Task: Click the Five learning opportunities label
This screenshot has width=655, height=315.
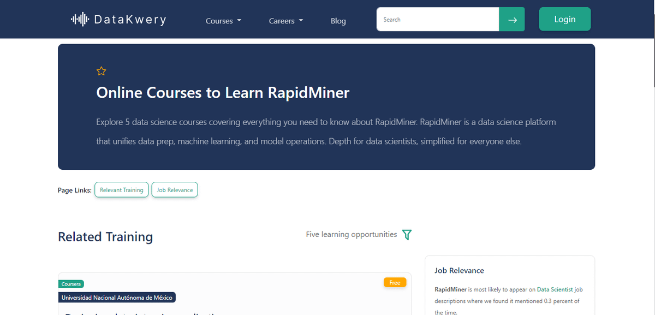Action: [x=351, y=234]
